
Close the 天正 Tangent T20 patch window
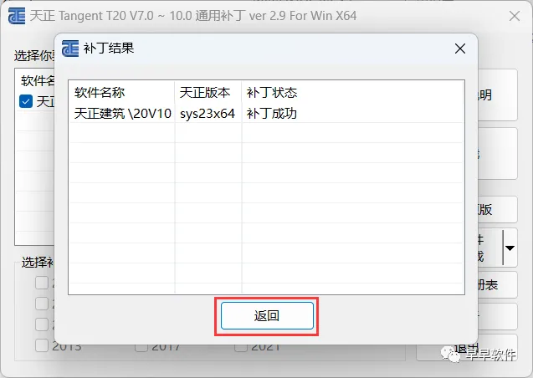click(x=515, y=16)
